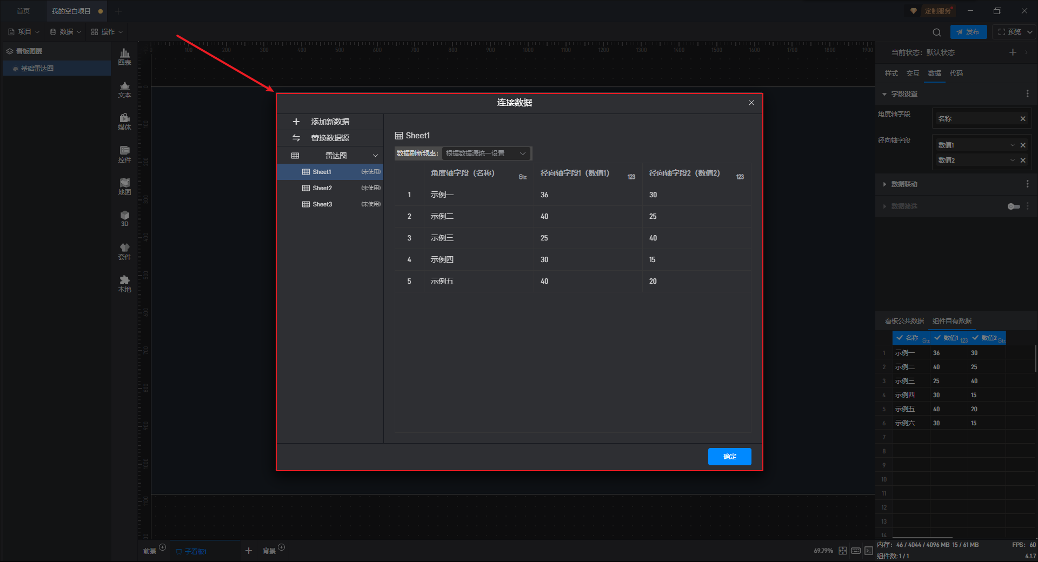Open the console terminal icon in status bar
The image size is (1038, 562).
pos(869,551)
